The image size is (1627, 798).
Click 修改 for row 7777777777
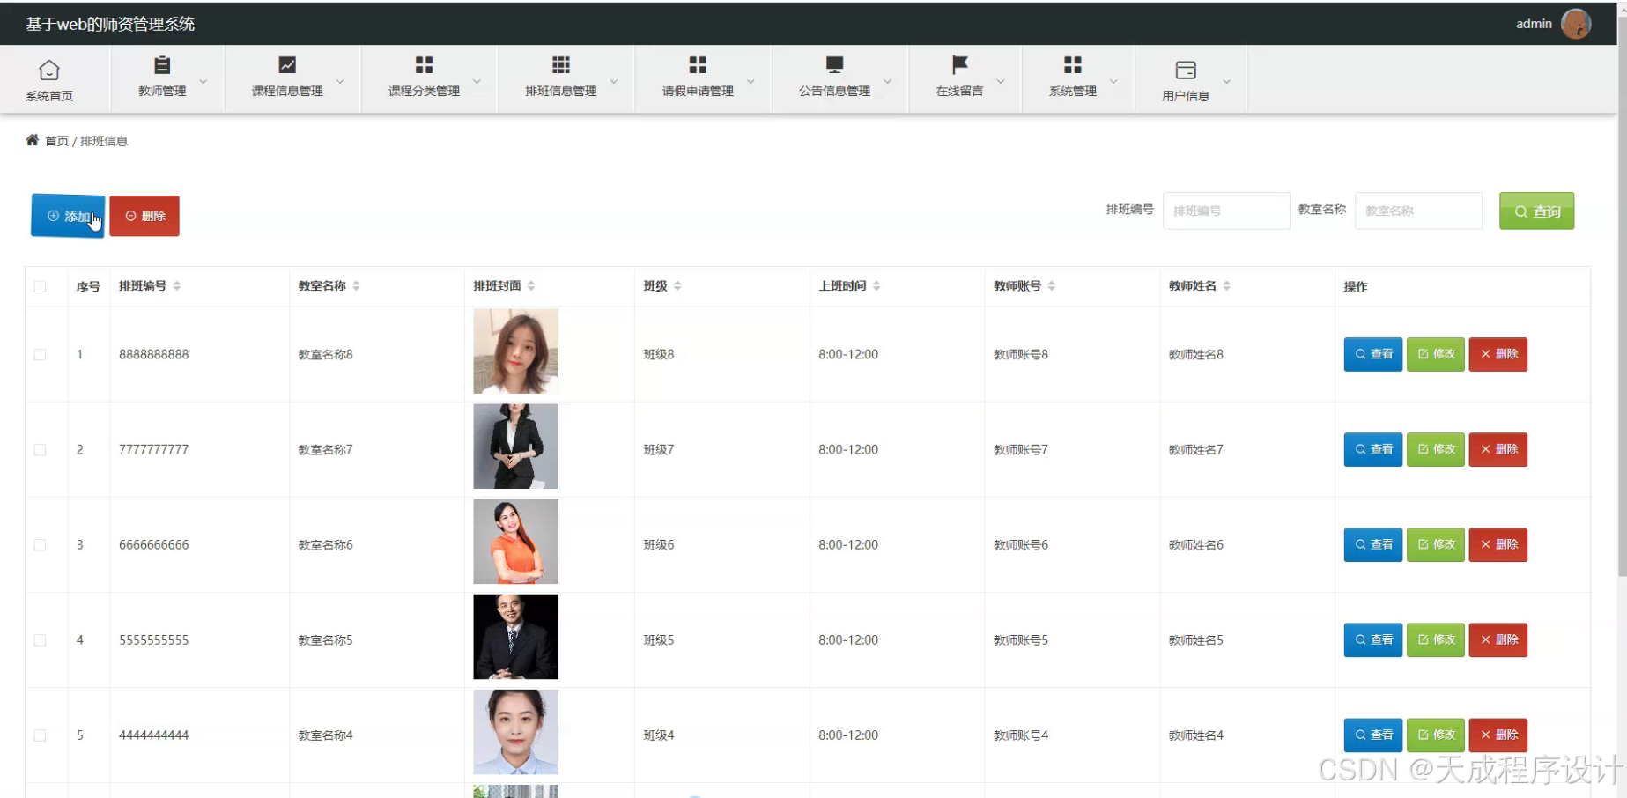pyautogui.click(x=1435, y=449)
